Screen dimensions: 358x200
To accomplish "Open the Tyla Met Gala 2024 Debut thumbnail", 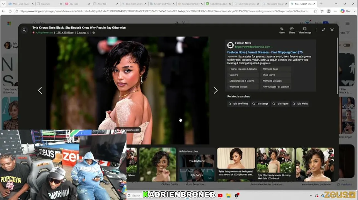I will click(x=275, y=164).
